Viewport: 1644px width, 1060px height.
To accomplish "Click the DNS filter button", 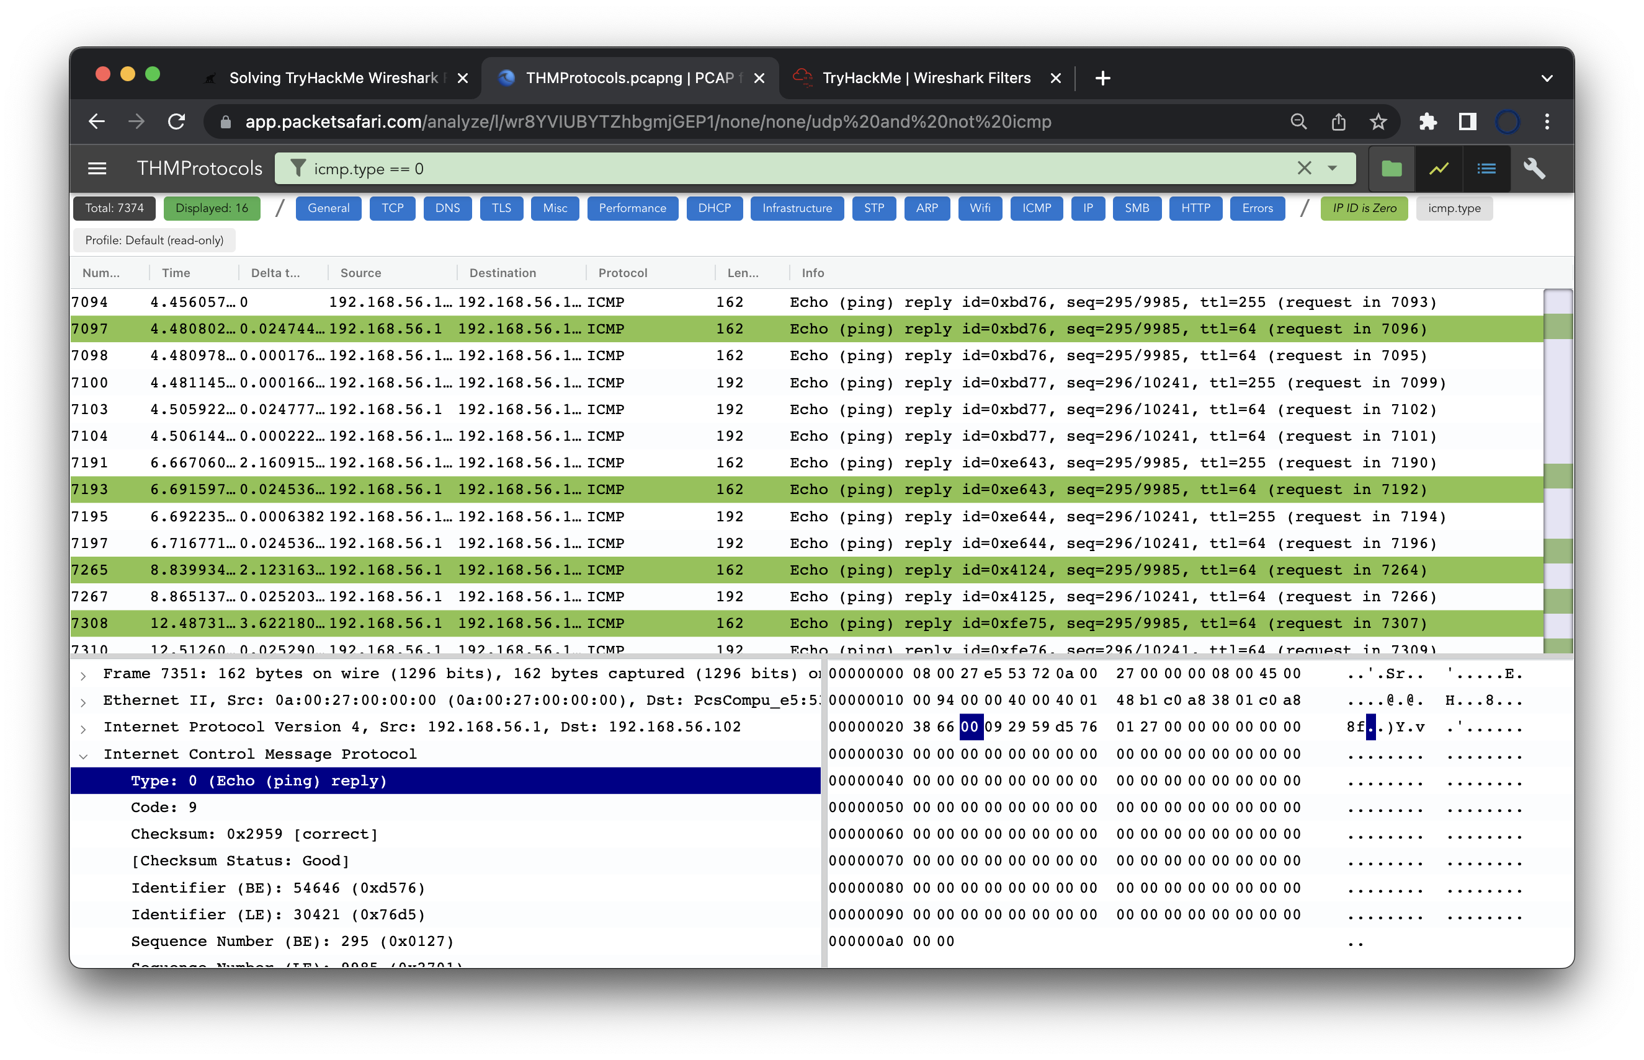I will click(x=448, y=208).
